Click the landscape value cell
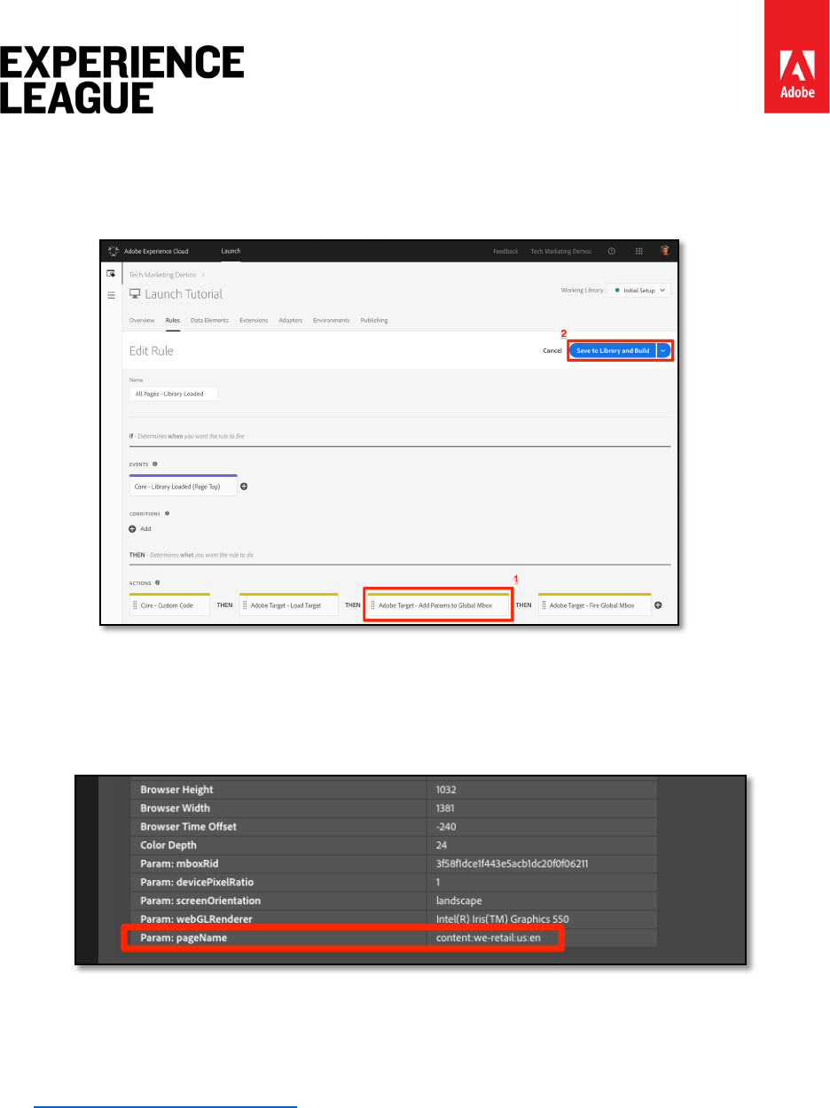The image size is (830, 1108). click(x=459, y=901)
